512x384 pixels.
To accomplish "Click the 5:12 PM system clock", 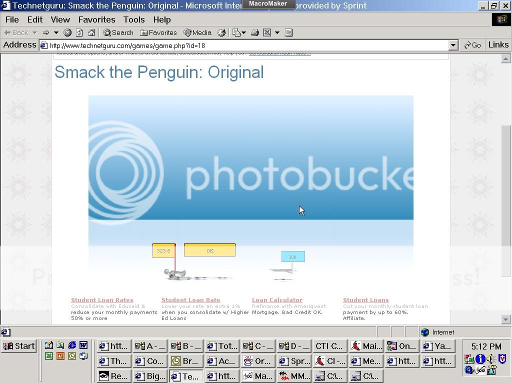I will pos(486,346).
